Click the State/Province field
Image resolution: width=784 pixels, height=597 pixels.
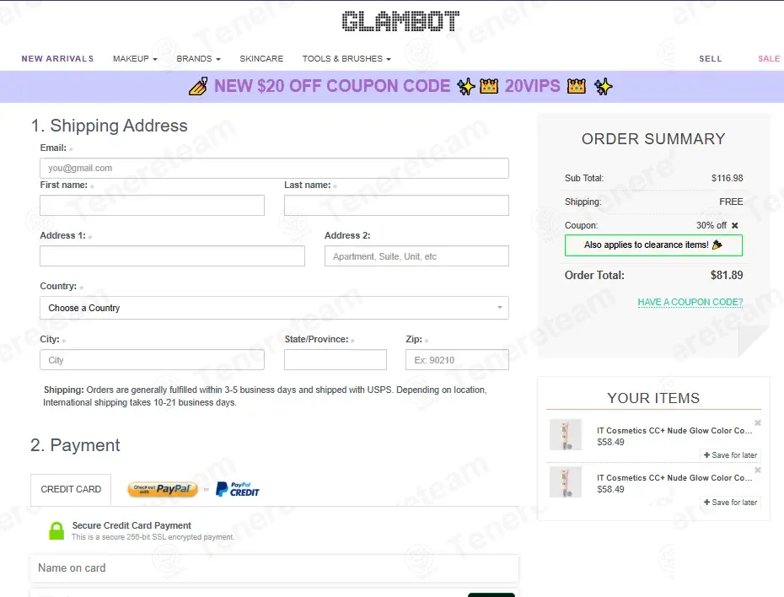coord(335,360)
